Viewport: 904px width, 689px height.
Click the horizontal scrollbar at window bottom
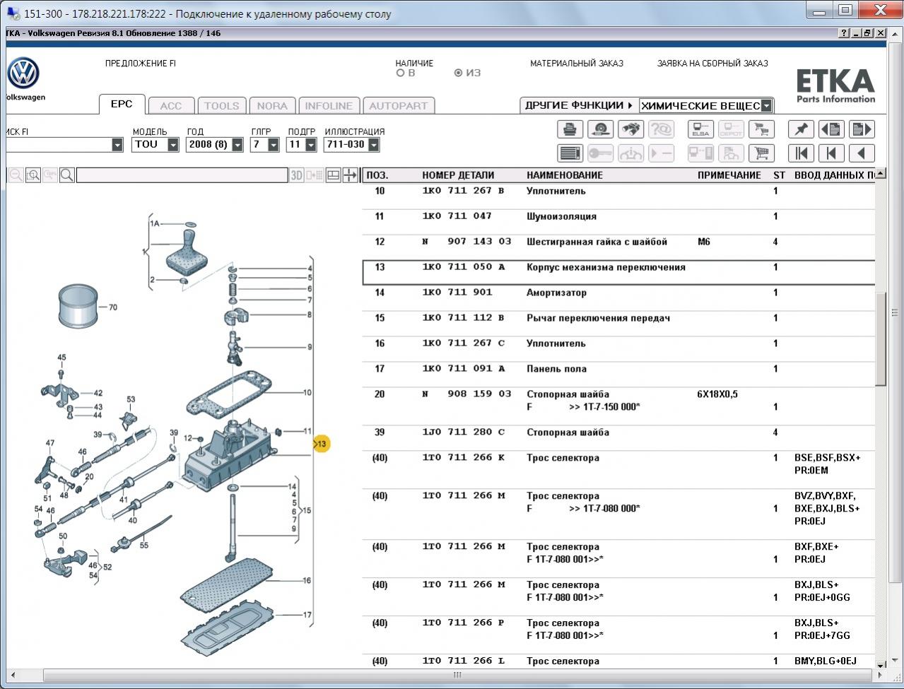457,676
